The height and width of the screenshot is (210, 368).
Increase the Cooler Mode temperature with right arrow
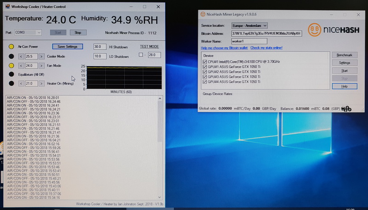(41, 56)
